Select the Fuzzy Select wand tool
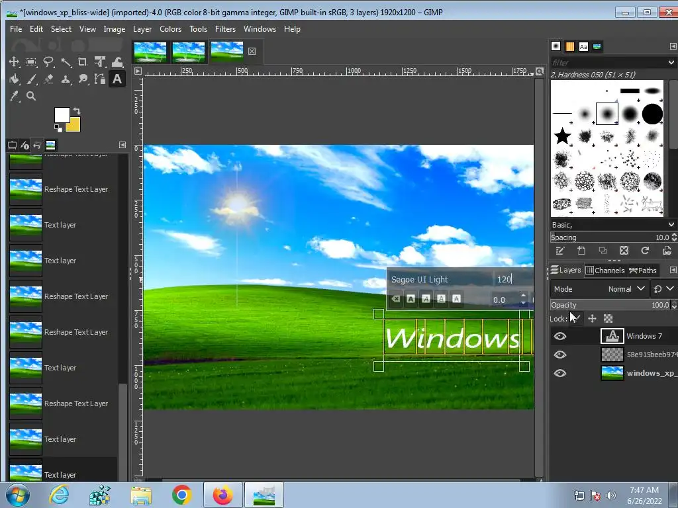 click(66, 62)
